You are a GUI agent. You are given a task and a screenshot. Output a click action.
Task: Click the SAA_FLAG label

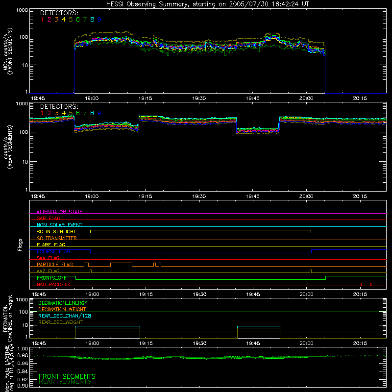pyautogui.click(x=48, y=258)
